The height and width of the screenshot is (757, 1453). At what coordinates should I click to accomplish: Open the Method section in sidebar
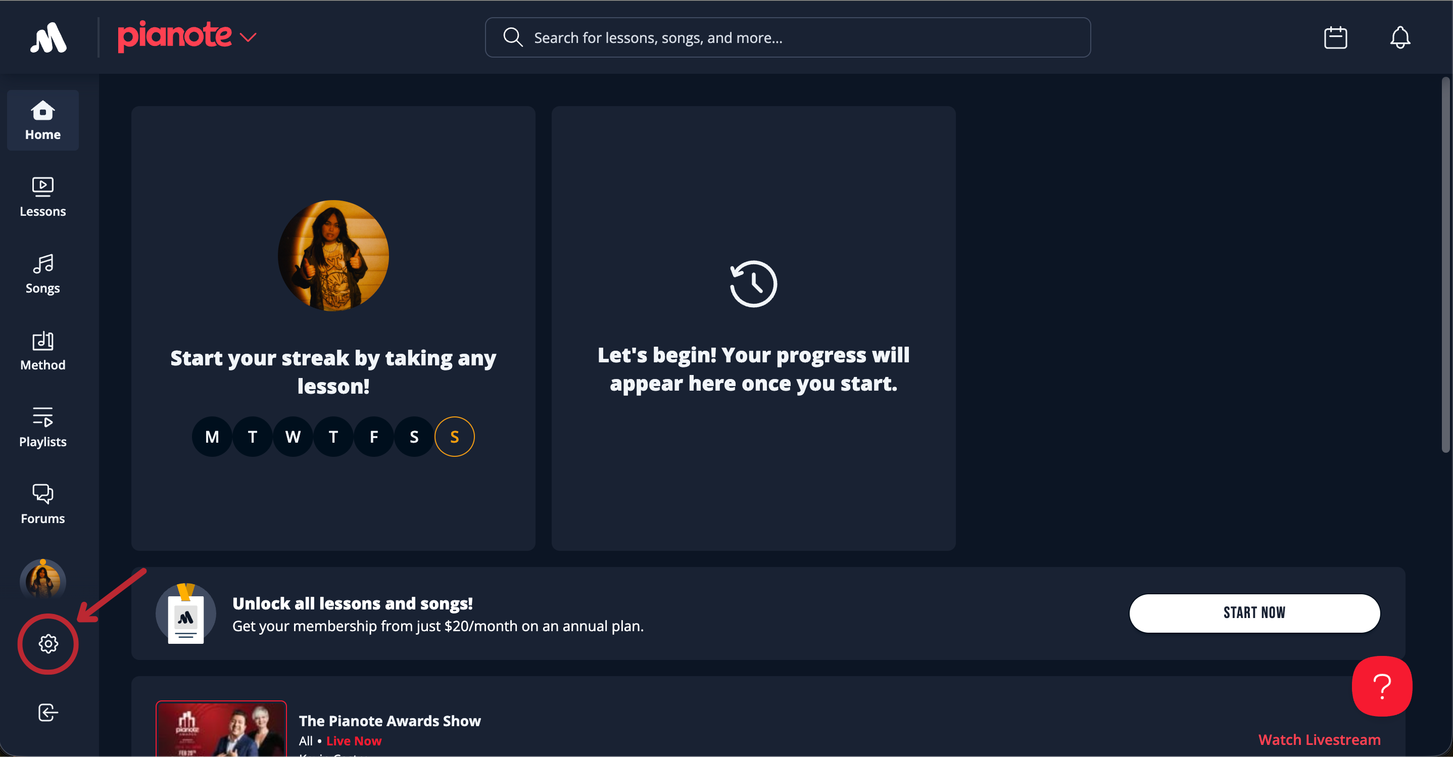43,350
